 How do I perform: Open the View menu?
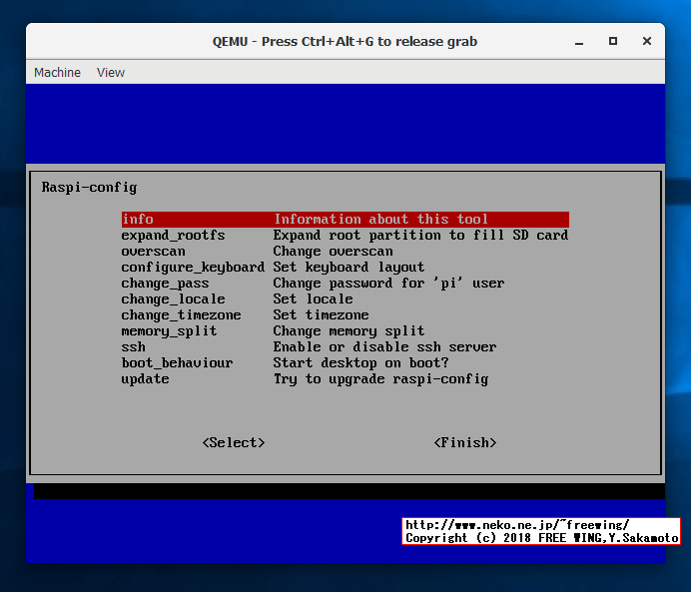(x=111, y=72)
